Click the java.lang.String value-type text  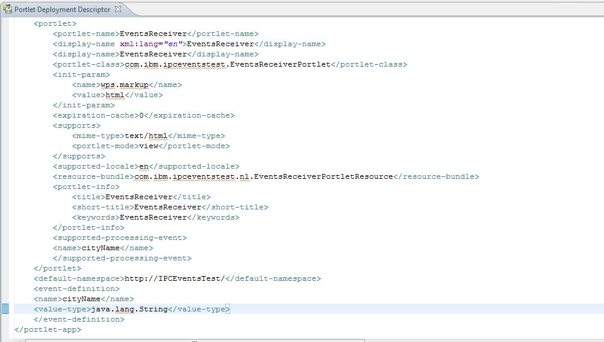tap(129, 309)
